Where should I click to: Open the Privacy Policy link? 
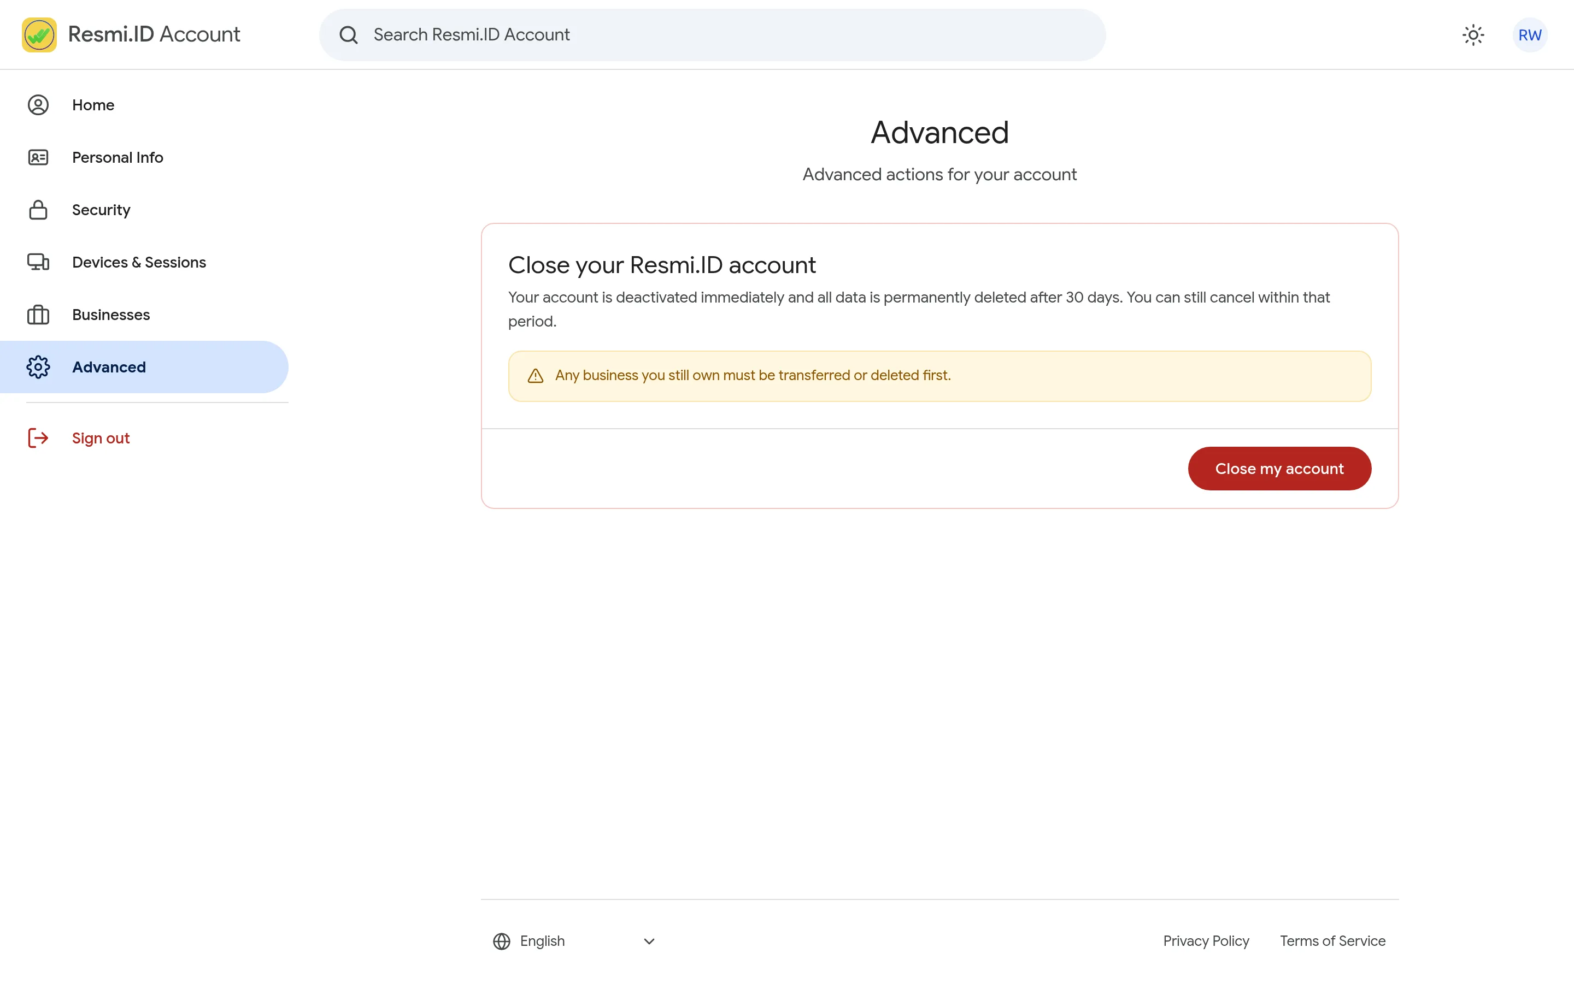(1206, 941)
